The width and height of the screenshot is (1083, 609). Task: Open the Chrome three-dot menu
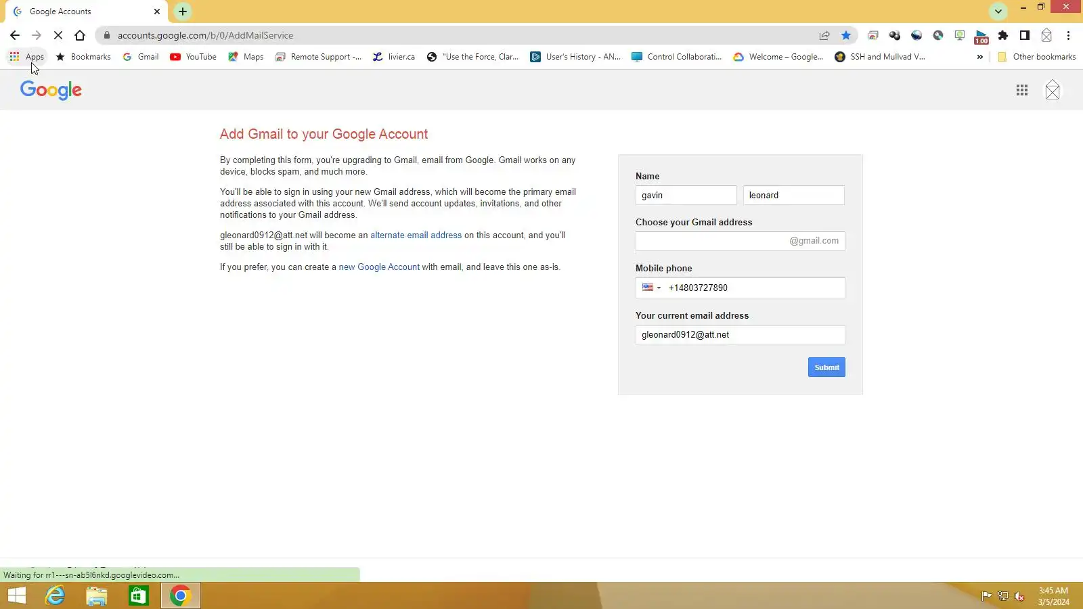pyautogui.click(x=1069, y=35)
